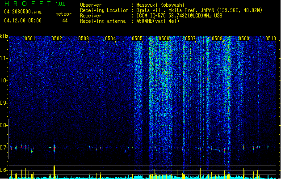Click the kHz unit label
Image resolution: width=281 pixels, height=179 pixels.
pos(4,36)
